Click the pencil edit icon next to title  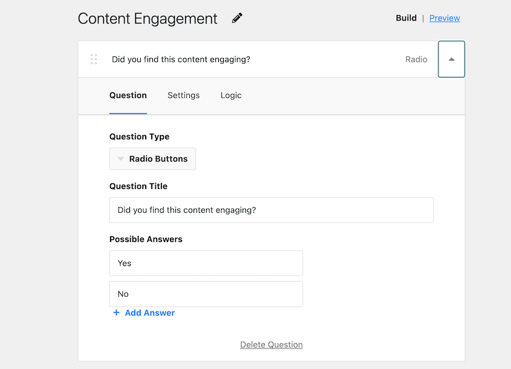[236, 18]
